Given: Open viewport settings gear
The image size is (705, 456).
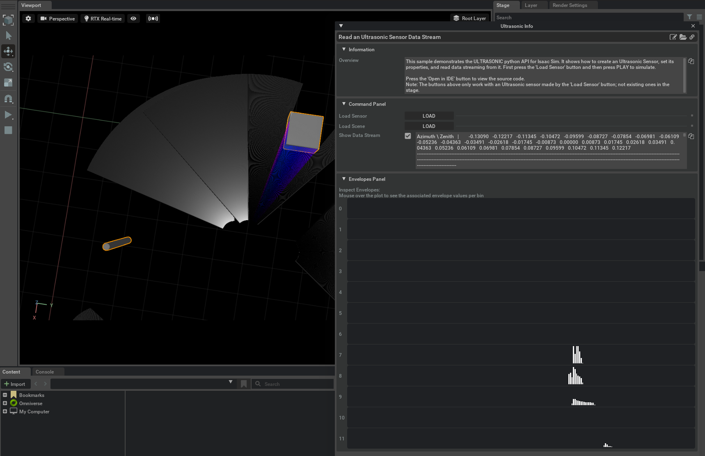Looking at the screenshot, I should [x=28, y=18].
